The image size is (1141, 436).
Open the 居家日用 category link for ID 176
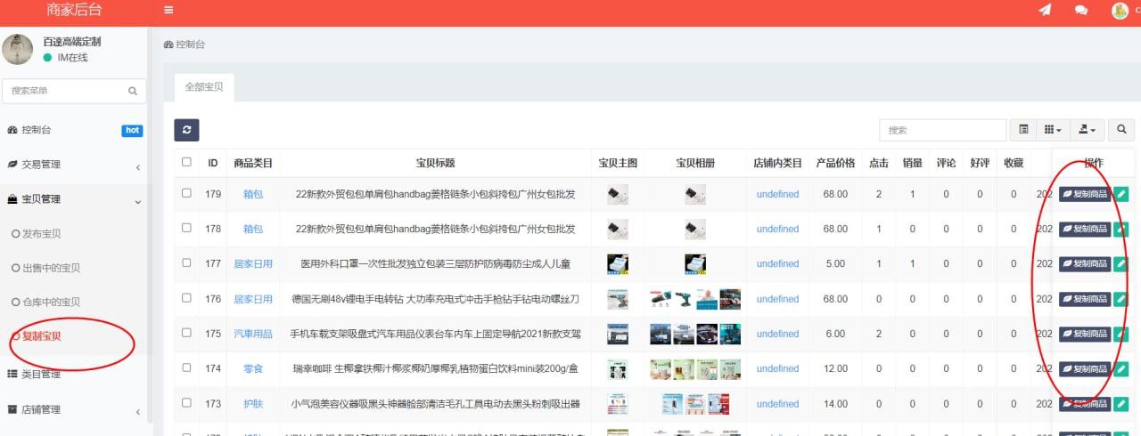[x=253, y=299]
